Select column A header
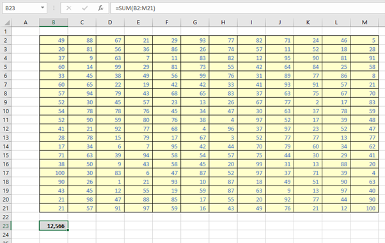This screenshot has height=243, width=385. (x=26, y=22)
